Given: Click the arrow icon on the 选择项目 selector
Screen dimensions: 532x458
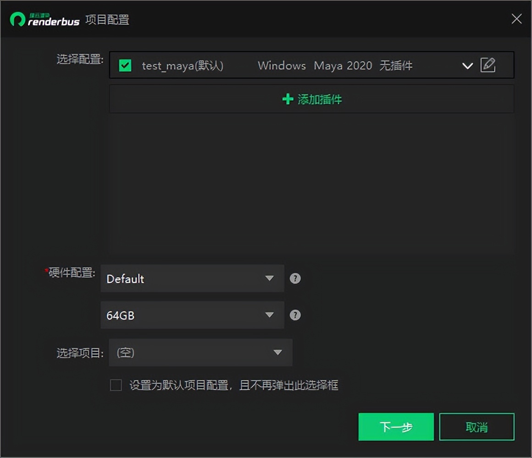Looking at the screenshot, I should point(277,353).
